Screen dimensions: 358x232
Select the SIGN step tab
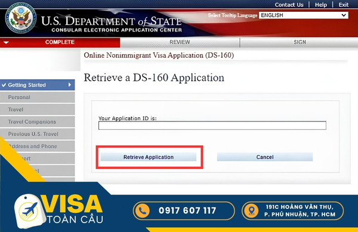[300, 42]
